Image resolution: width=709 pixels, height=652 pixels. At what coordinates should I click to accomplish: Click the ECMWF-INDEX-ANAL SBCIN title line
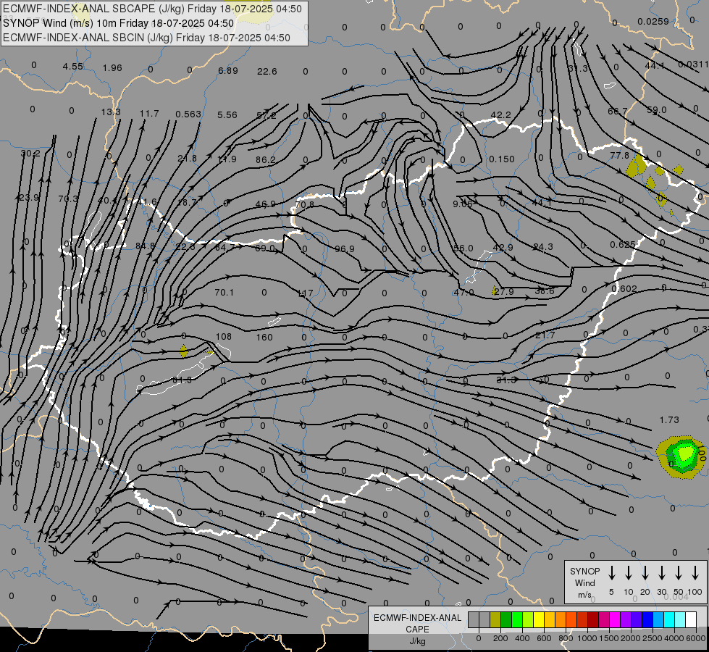pyautogui.click(x=146, y=38)
